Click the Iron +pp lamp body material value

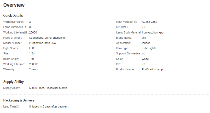click(153, 33)
